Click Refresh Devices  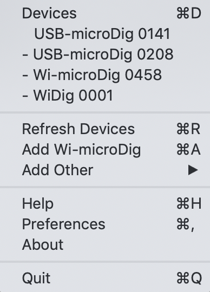105,129
